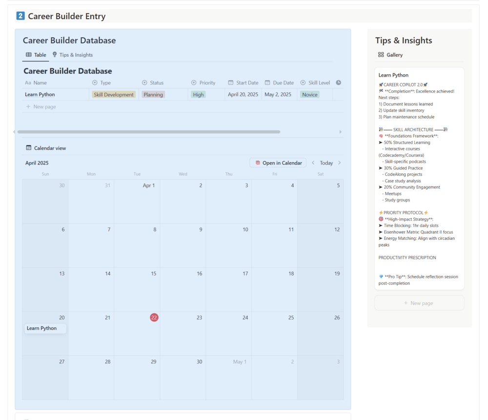Click the May 2, 2025 due date
Image resolution: width=488 pixels, height=420 pixels.
point(278,94)
